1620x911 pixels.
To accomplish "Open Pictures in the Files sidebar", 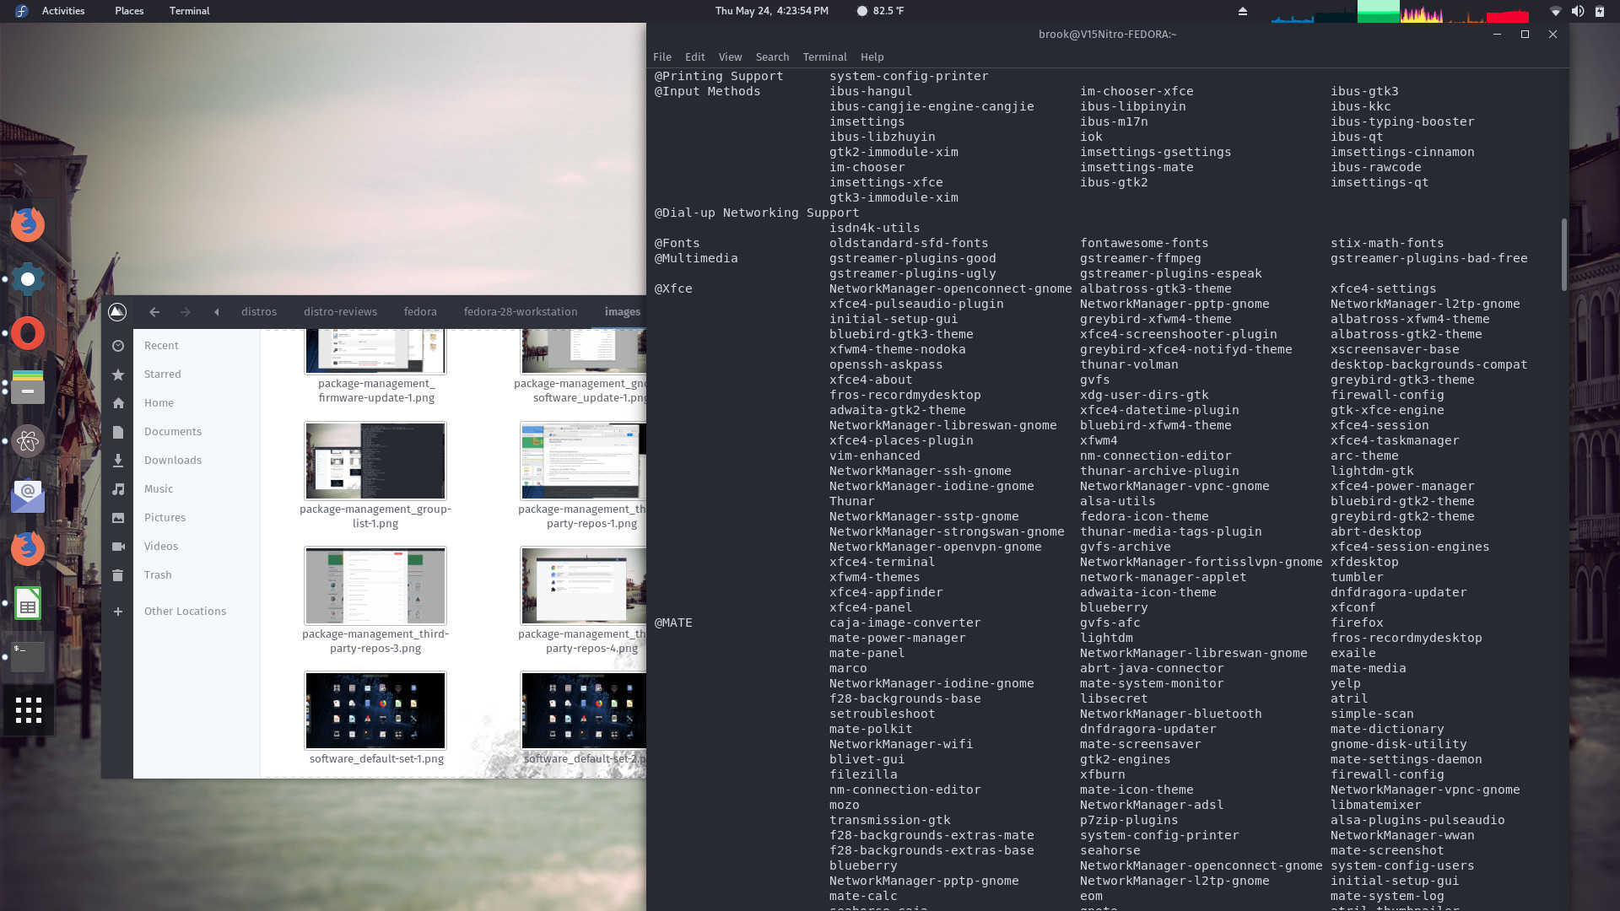I will pyautogui.click(x=165, y=517).
